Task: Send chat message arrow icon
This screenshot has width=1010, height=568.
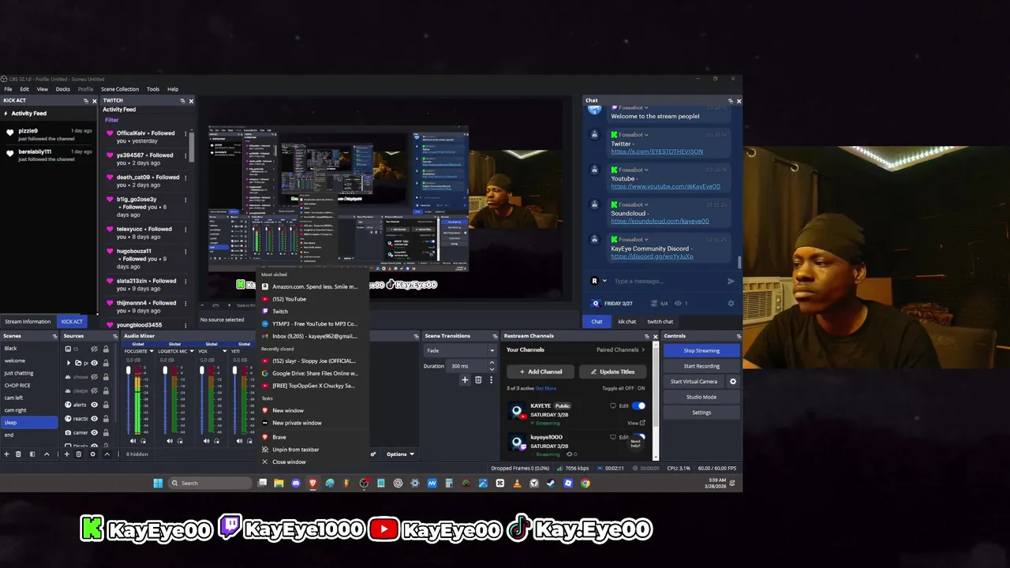Action: [731, 281]
